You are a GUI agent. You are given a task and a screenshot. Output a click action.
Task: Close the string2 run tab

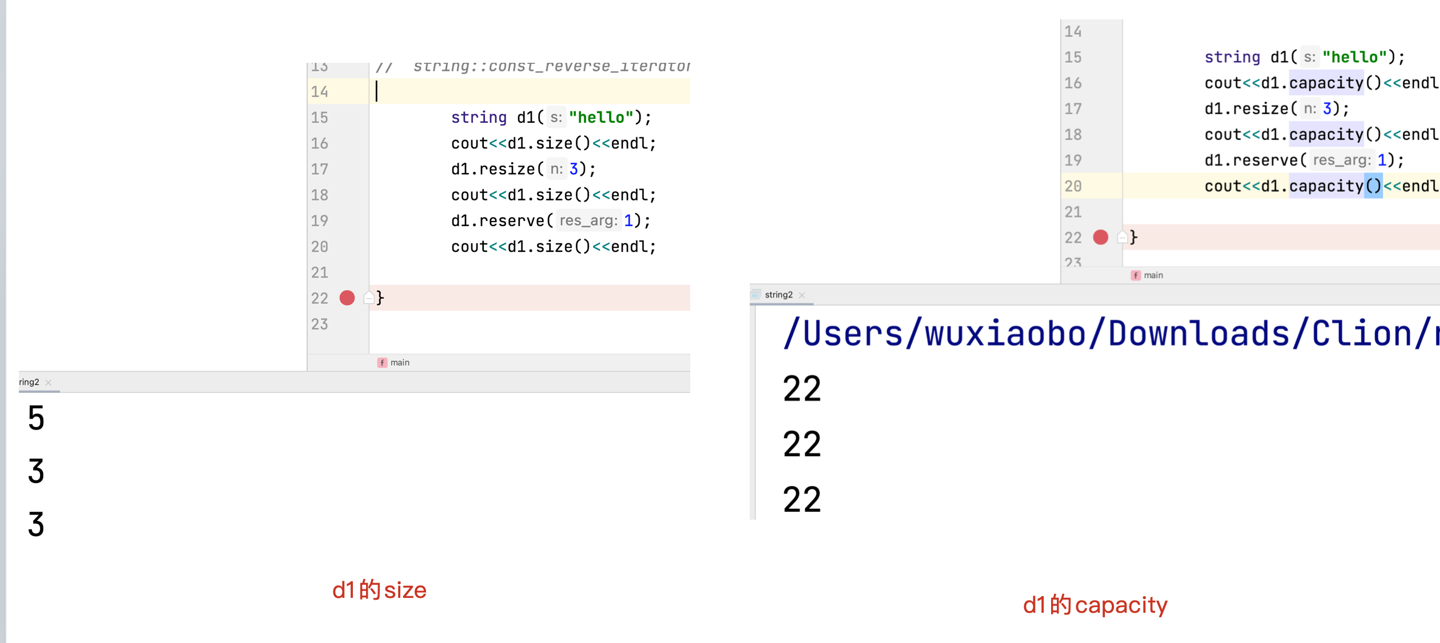pyautogui.click(x=802, y=295)
